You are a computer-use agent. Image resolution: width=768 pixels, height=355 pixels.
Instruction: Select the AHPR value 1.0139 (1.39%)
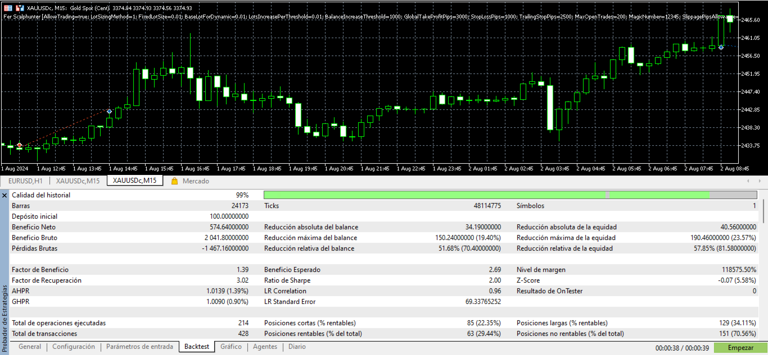point(228,291)
